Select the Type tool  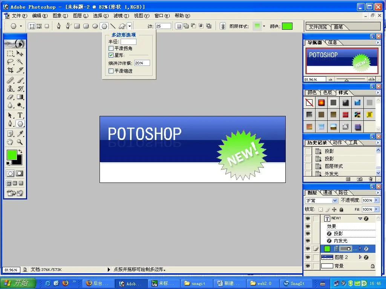[x=20, y=115]
